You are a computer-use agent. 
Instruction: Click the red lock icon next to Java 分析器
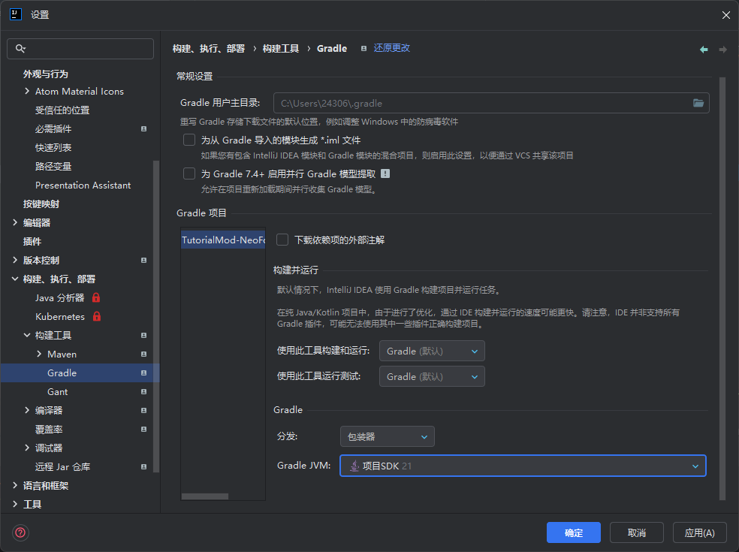[x=96, y=297]
